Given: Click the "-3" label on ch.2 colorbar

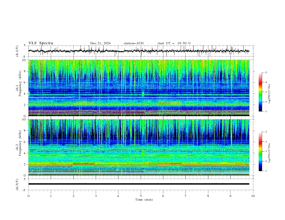Looking at the screenshot, I should (x=265, y=132).
